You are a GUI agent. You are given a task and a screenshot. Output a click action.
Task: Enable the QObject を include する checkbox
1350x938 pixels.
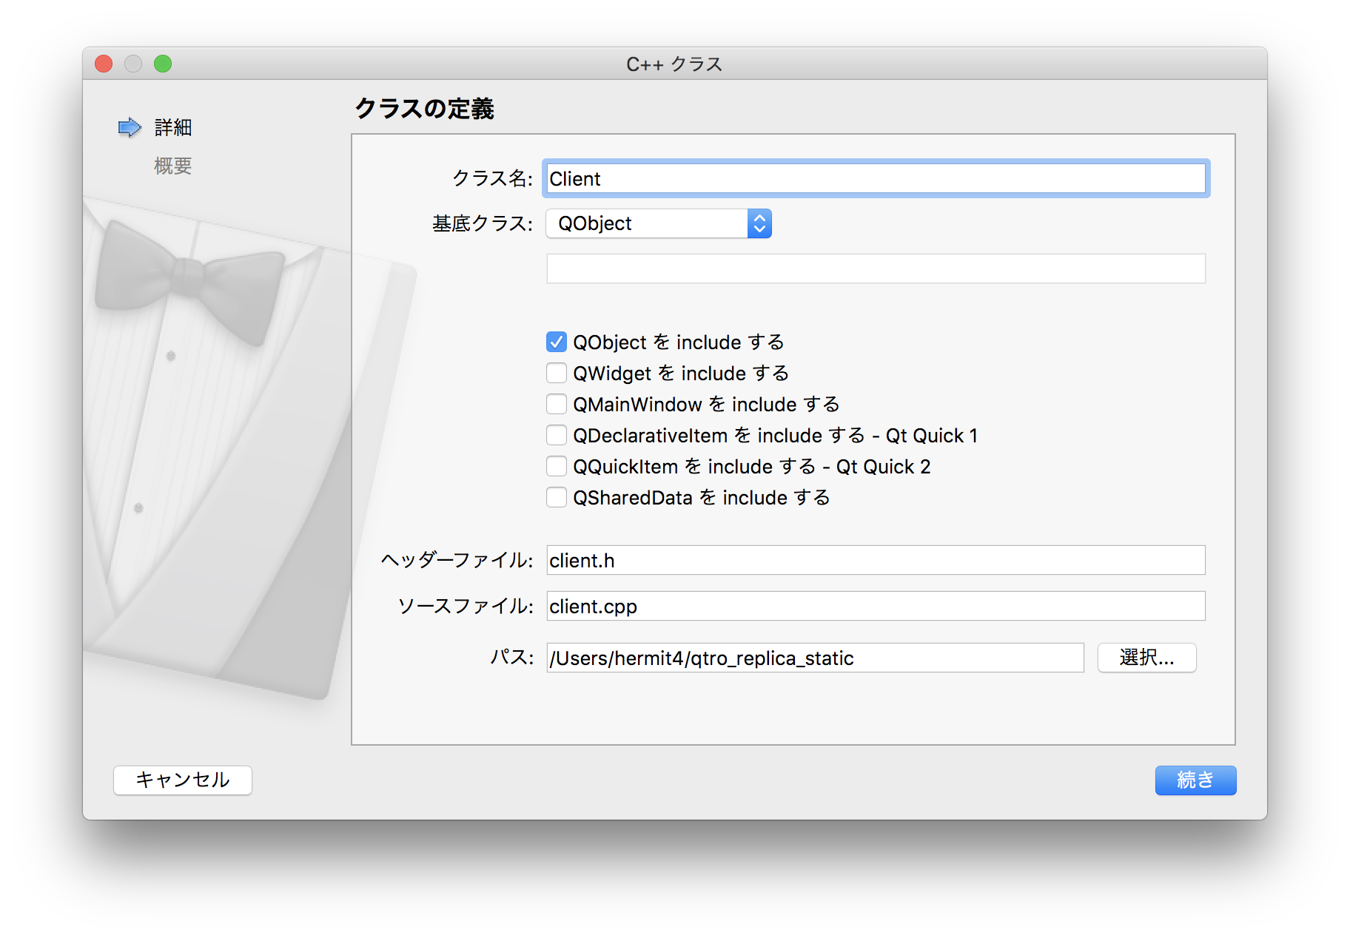pos(556,342)
